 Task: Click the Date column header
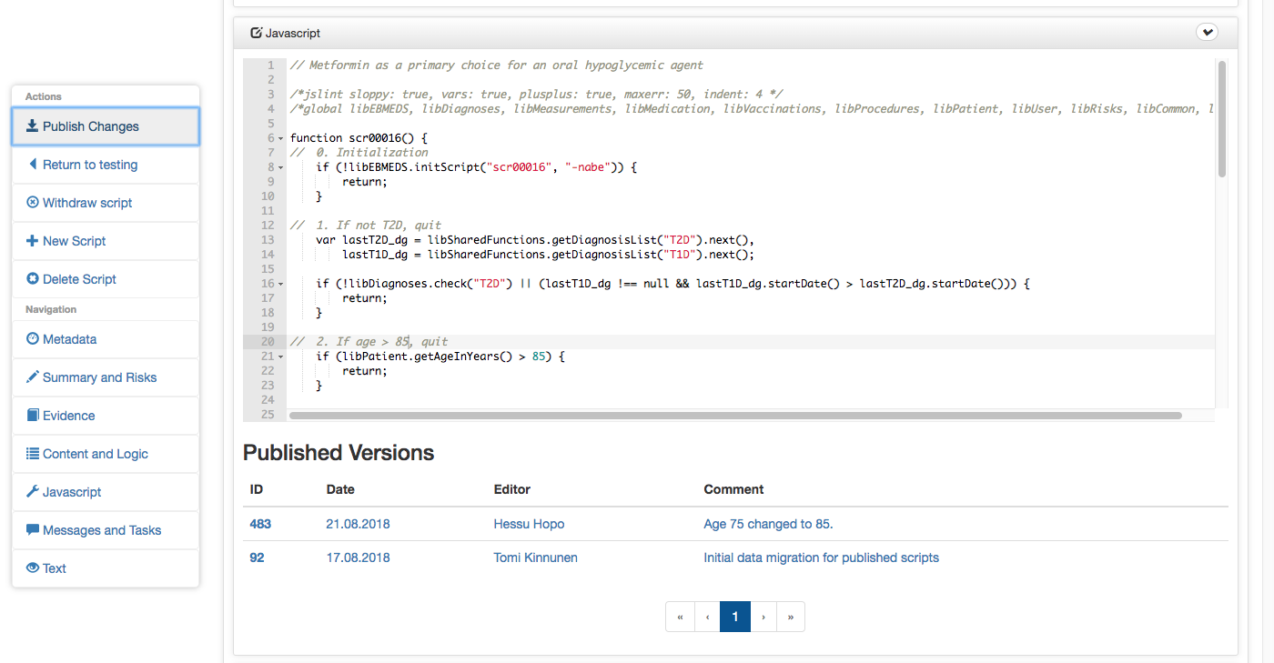pos(340,489)
